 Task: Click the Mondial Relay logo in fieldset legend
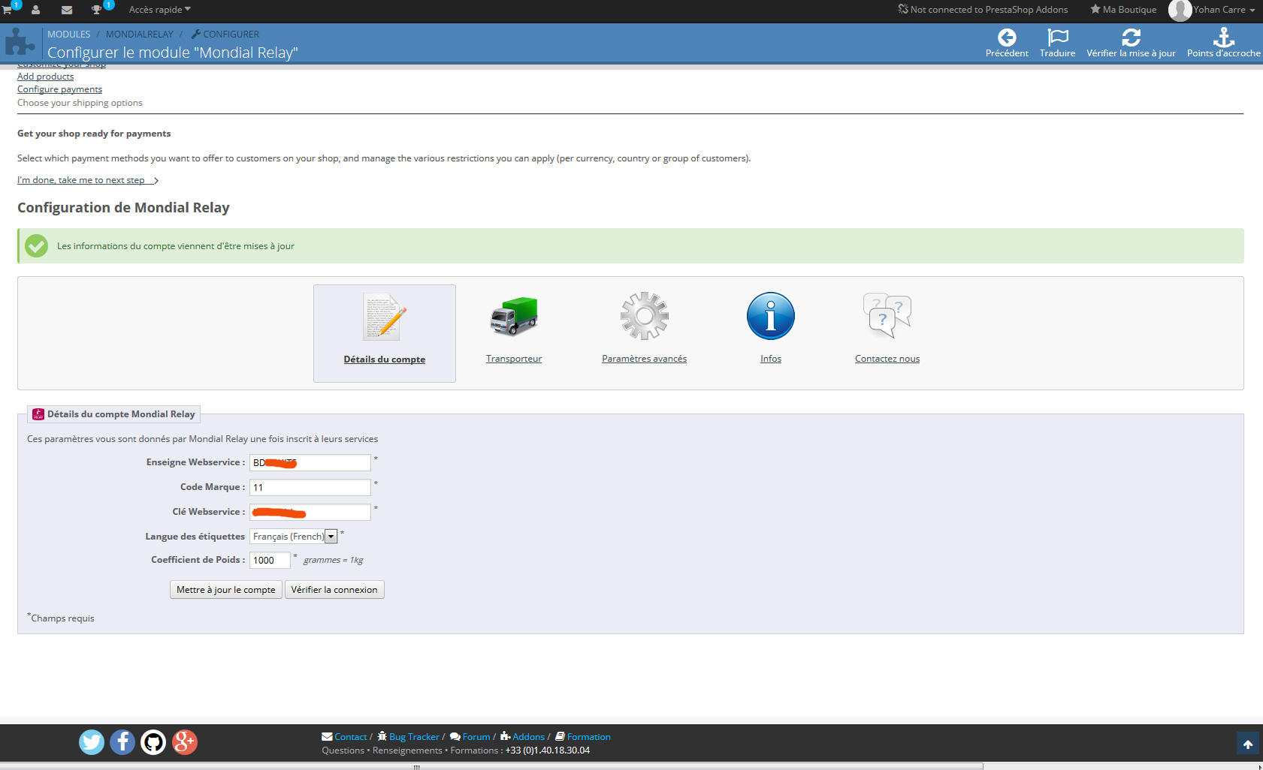pyautogui.click(x=38, y=414)
